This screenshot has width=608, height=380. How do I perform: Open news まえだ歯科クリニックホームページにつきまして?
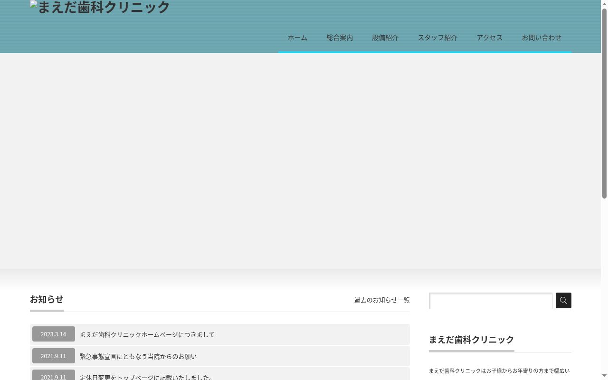coord(147,334)
